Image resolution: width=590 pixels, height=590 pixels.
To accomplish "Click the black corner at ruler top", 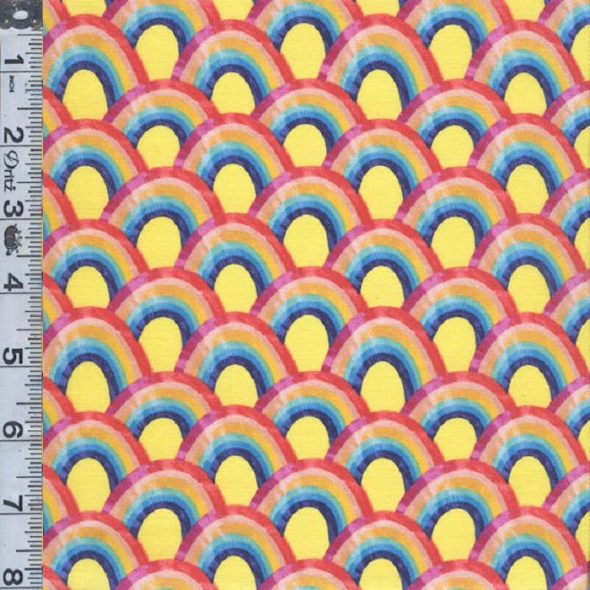I will (x=10, y=12).
